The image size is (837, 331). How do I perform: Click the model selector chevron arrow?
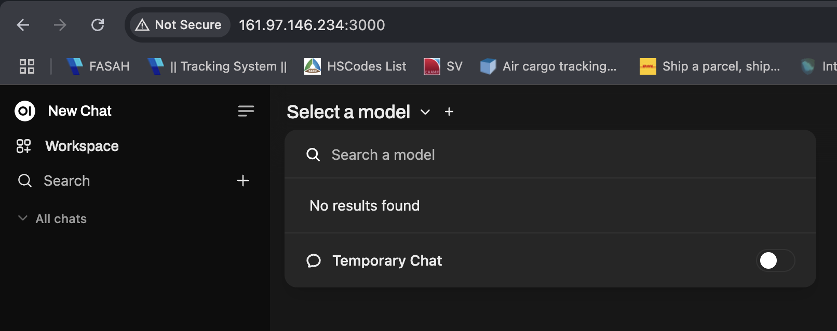(425, 112)
